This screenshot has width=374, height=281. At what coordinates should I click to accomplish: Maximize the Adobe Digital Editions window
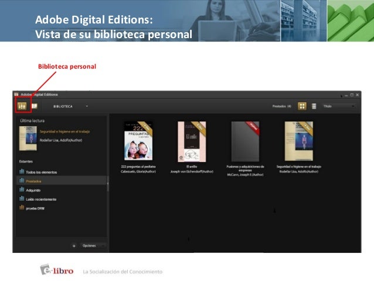click(x=352, y=95)
